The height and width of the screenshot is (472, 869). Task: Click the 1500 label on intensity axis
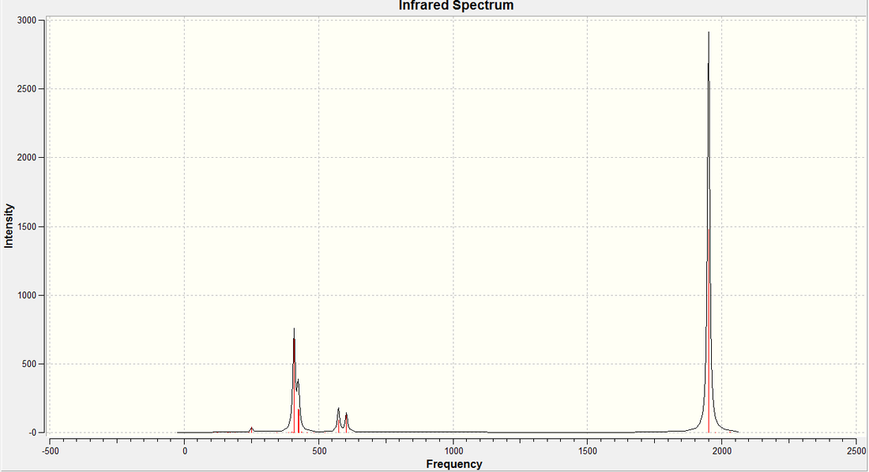[27, 227]
